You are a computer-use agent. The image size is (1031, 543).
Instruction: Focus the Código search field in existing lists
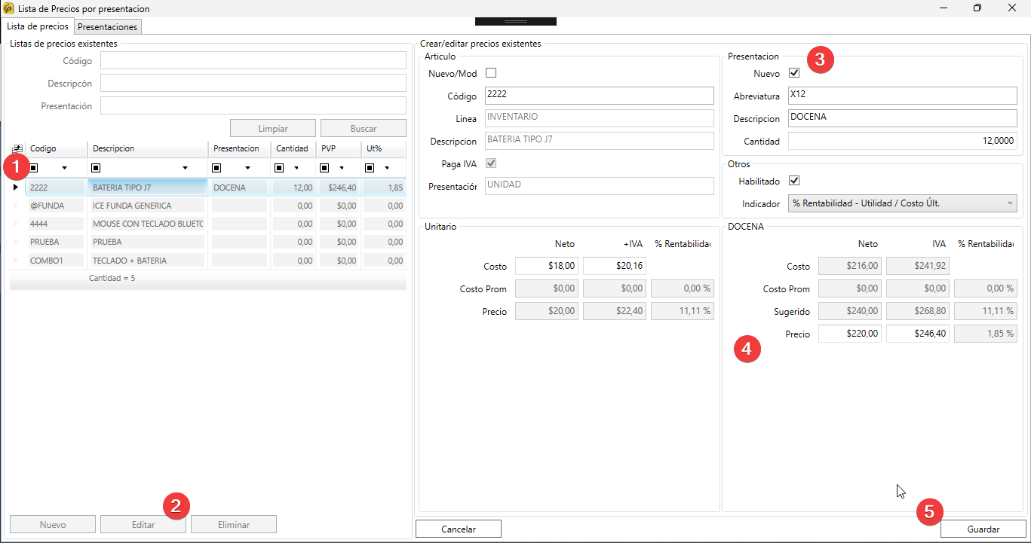(253, 60)
